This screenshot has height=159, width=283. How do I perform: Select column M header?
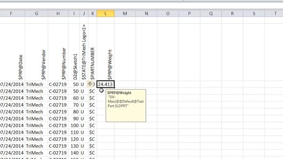click(x=125, y=14)
